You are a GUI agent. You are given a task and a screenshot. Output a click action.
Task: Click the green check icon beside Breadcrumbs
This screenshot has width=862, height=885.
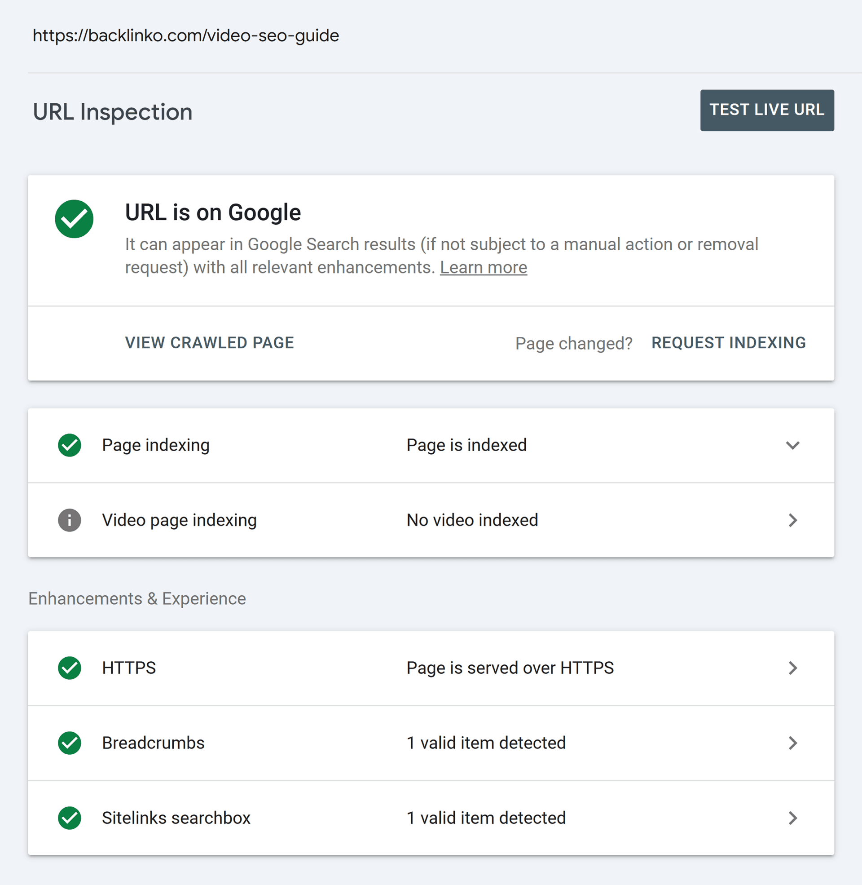(x=70, y=743)
